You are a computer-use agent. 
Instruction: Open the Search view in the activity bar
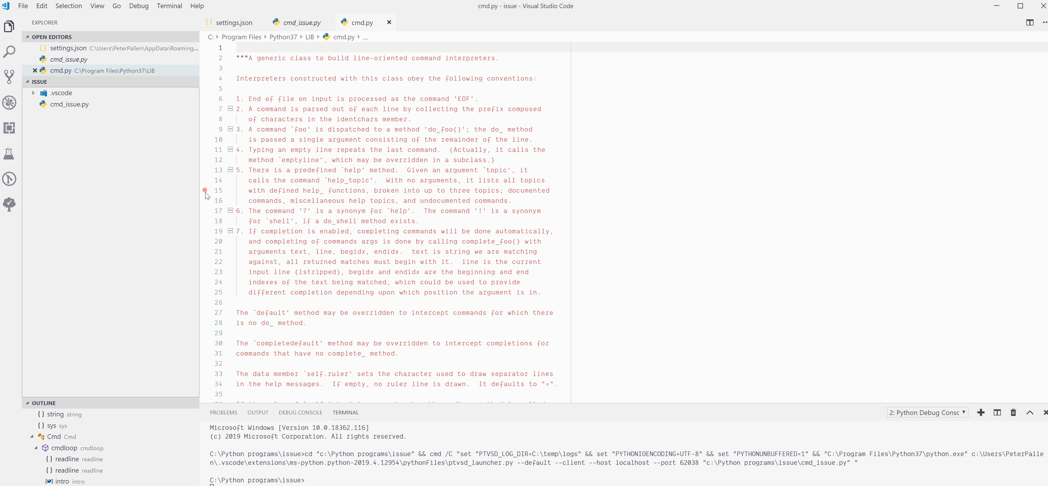click(x=9, y=52)
